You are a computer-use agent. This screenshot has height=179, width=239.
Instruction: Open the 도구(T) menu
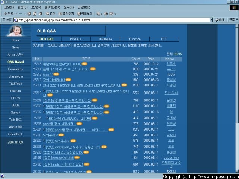pos(69,7)
